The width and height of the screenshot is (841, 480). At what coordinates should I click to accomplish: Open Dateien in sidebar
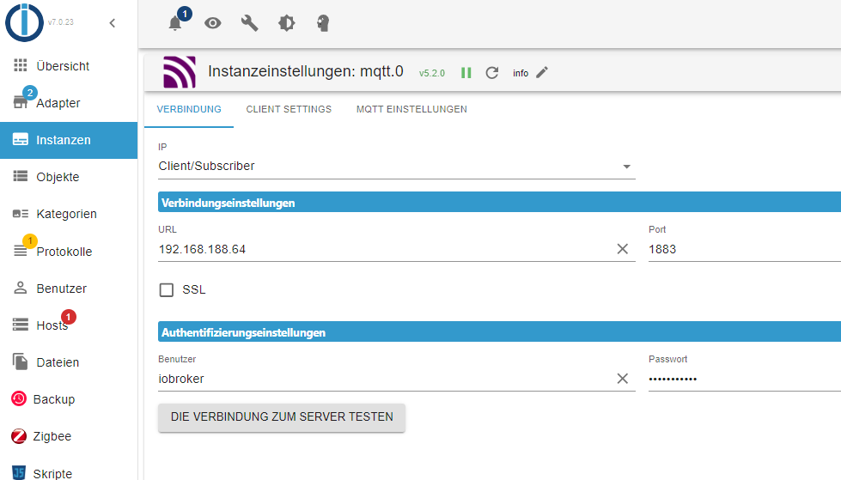tap(69, 362)
